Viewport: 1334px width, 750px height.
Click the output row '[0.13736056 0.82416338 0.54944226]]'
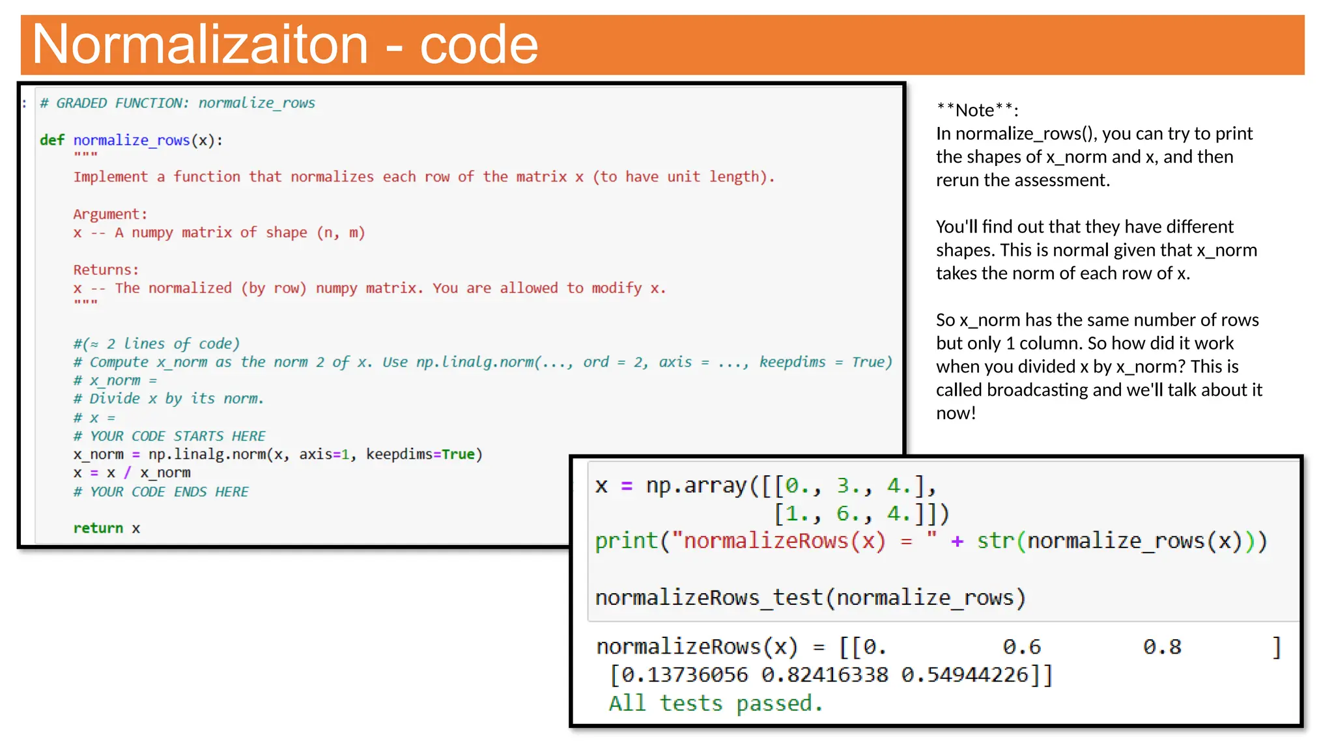pyautogui.click(x=831, y=675)
